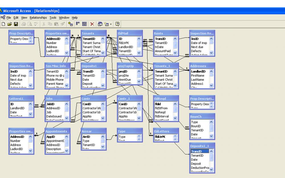Click Show Direct Relationships icon
Screen dimensions: 285x178
(x=78, y=24)
